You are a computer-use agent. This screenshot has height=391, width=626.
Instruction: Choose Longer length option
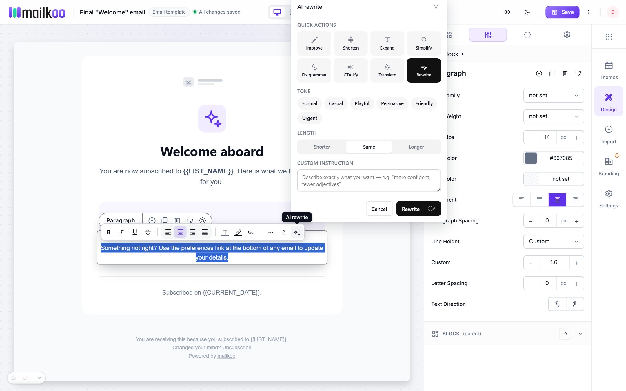[416, 147]
